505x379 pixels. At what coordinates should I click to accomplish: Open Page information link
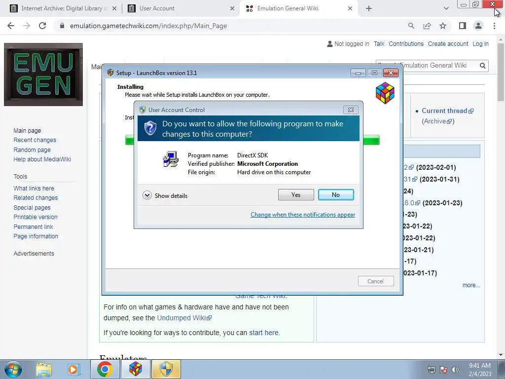point(36,236)
